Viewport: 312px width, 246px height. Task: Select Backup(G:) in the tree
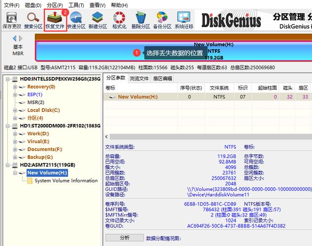(40, 157)
